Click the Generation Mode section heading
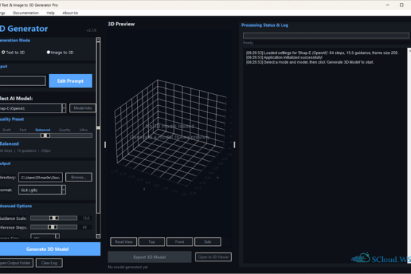The image size is (411, 274). pyautogui.click(x=15, y=40)
